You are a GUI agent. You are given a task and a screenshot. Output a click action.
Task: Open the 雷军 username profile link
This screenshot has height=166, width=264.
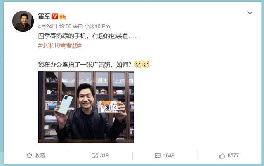tap(44, 16)
